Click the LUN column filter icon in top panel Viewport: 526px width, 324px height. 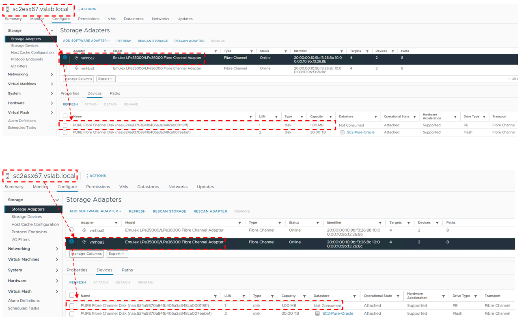276,117
